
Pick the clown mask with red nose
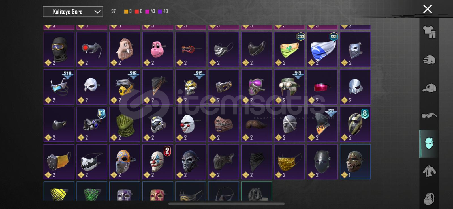191,124
